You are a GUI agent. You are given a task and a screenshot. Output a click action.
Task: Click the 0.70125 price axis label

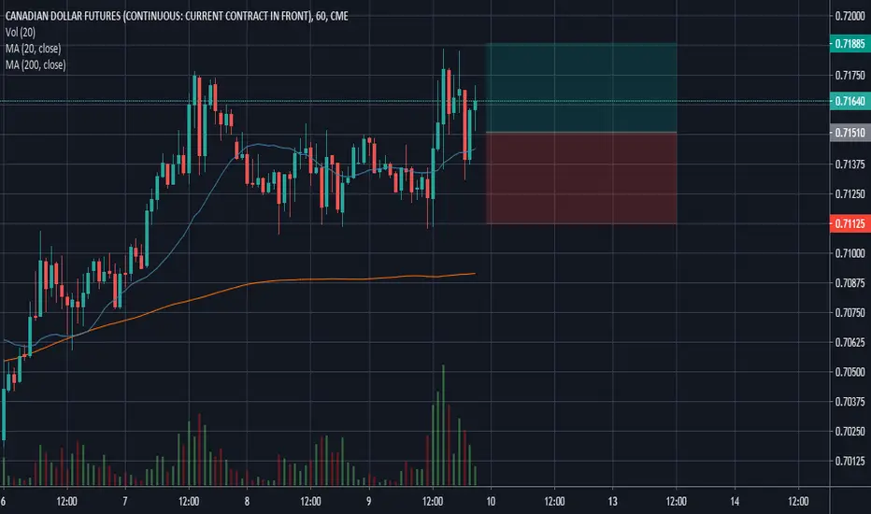click(x=850, y=461)
